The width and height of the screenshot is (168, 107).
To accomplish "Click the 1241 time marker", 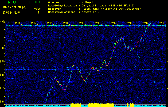I will (18, 23).
